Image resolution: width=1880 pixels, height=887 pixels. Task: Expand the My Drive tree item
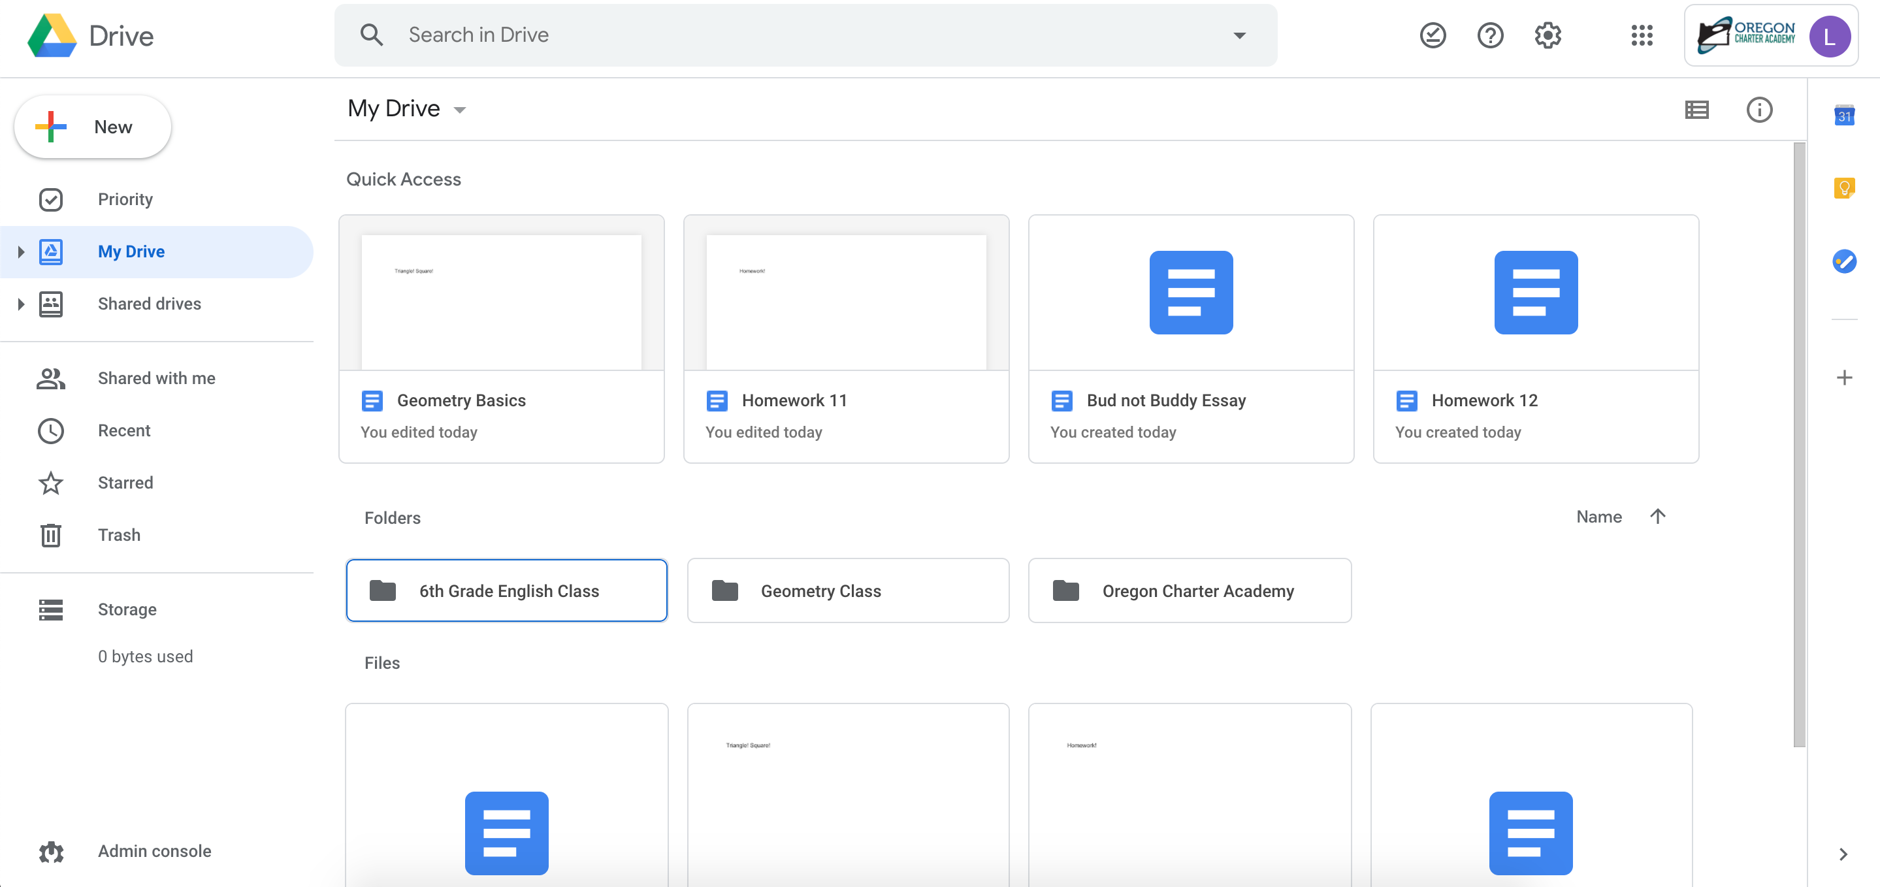click(x=20, y=251)
